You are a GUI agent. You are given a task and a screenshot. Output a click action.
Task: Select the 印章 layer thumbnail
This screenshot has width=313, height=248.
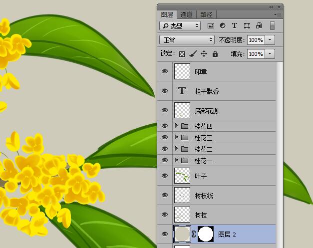(x=182, y=71)
